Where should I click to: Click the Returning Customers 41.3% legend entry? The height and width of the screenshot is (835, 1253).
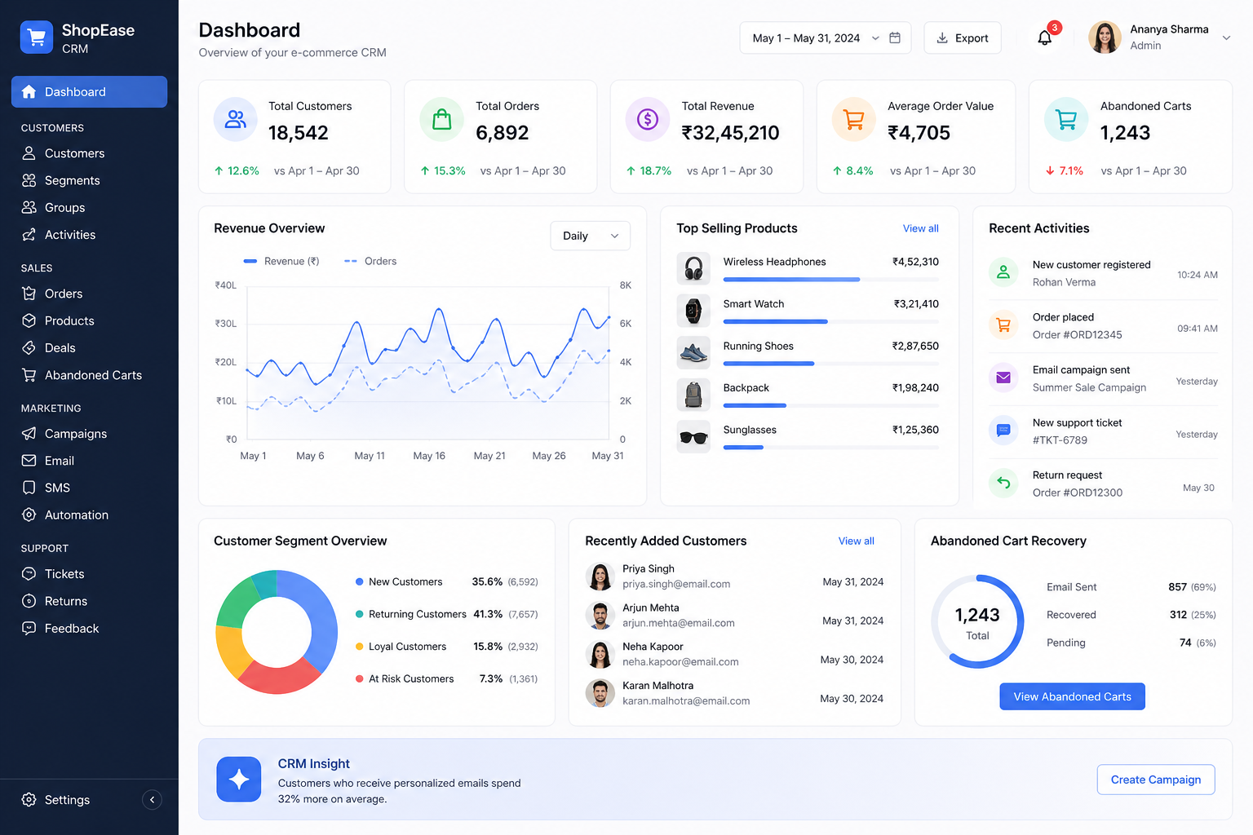coord(446,614)
